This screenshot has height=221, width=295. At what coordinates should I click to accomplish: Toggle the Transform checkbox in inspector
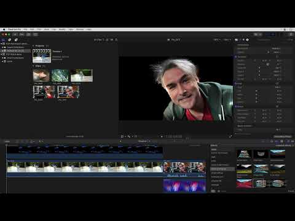(x=236, y=56)
